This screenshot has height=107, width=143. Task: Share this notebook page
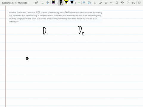pos(134,3)
